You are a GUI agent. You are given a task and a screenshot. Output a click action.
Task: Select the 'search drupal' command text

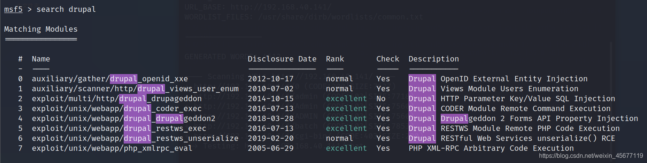(66, 9)
